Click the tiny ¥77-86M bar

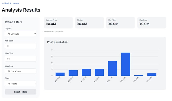(x=139, y=75)
